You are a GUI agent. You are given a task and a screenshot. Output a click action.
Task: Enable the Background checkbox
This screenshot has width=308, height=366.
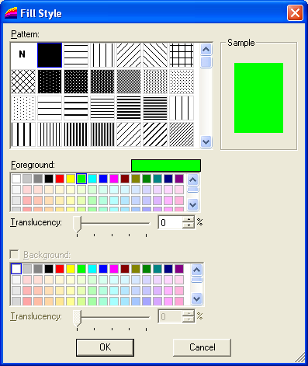14,254
